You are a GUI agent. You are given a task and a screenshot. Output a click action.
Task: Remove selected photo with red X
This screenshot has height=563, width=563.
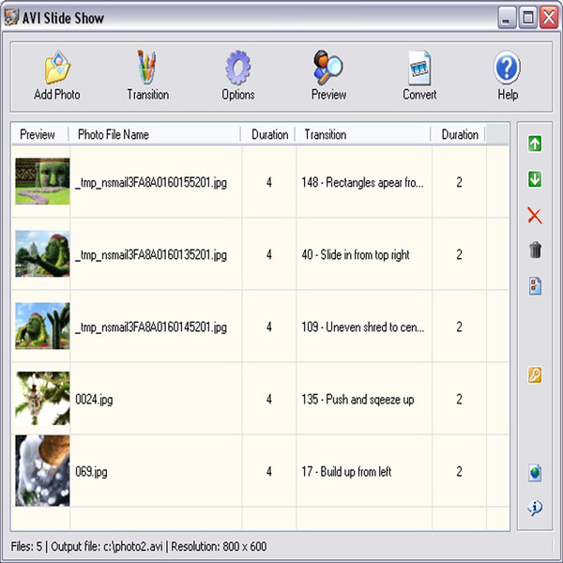click(x=535, y=216)
